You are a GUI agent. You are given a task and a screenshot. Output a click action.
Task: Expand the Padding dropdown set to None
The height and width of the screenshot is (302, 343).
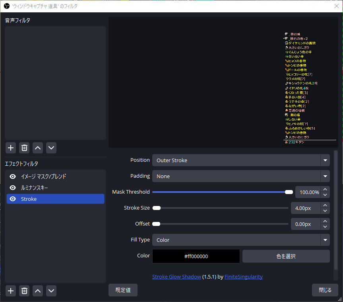click(241, 176)
